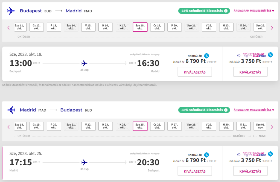This screenshot has height=182, width=280.
Task: Select outbound date Cs 19, okt.
Action: pyautogui.click(x=157, y=27)
